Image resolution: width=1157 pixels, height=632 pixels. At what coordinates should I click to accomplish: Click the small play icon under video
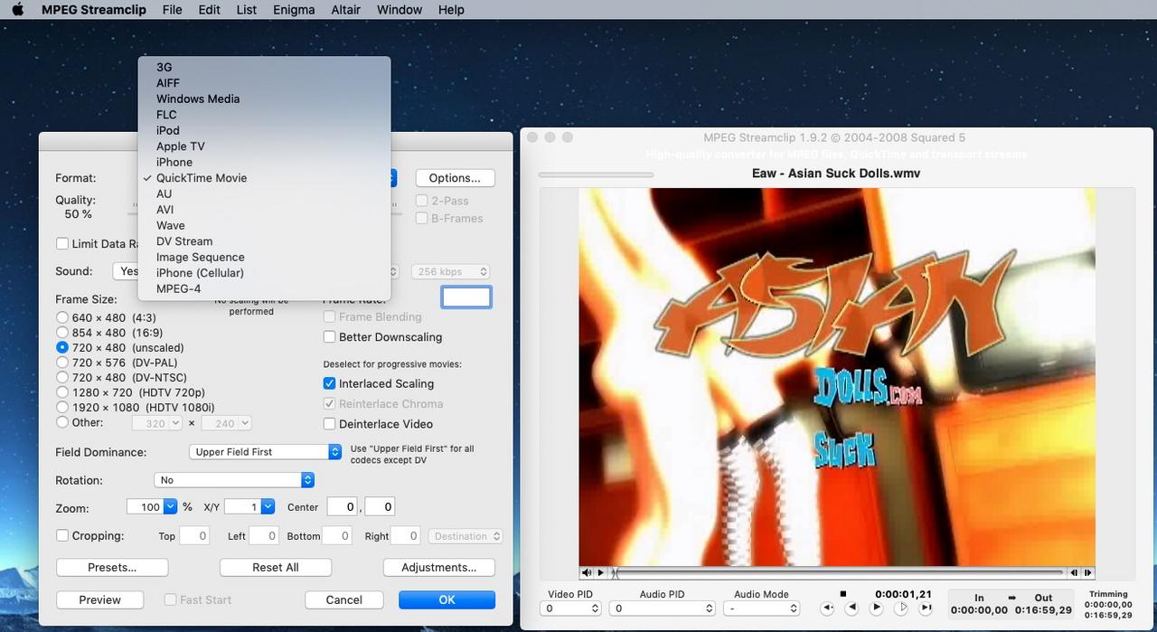[x=600, y=572]
